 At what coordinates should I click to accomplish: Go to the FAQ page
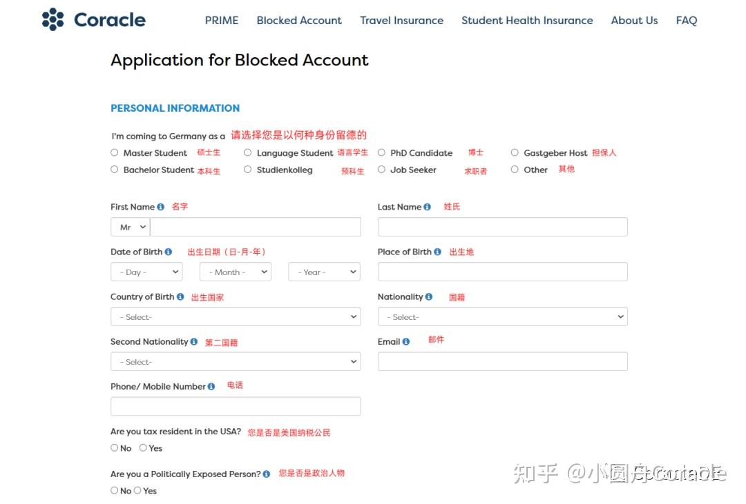point(687,20)
